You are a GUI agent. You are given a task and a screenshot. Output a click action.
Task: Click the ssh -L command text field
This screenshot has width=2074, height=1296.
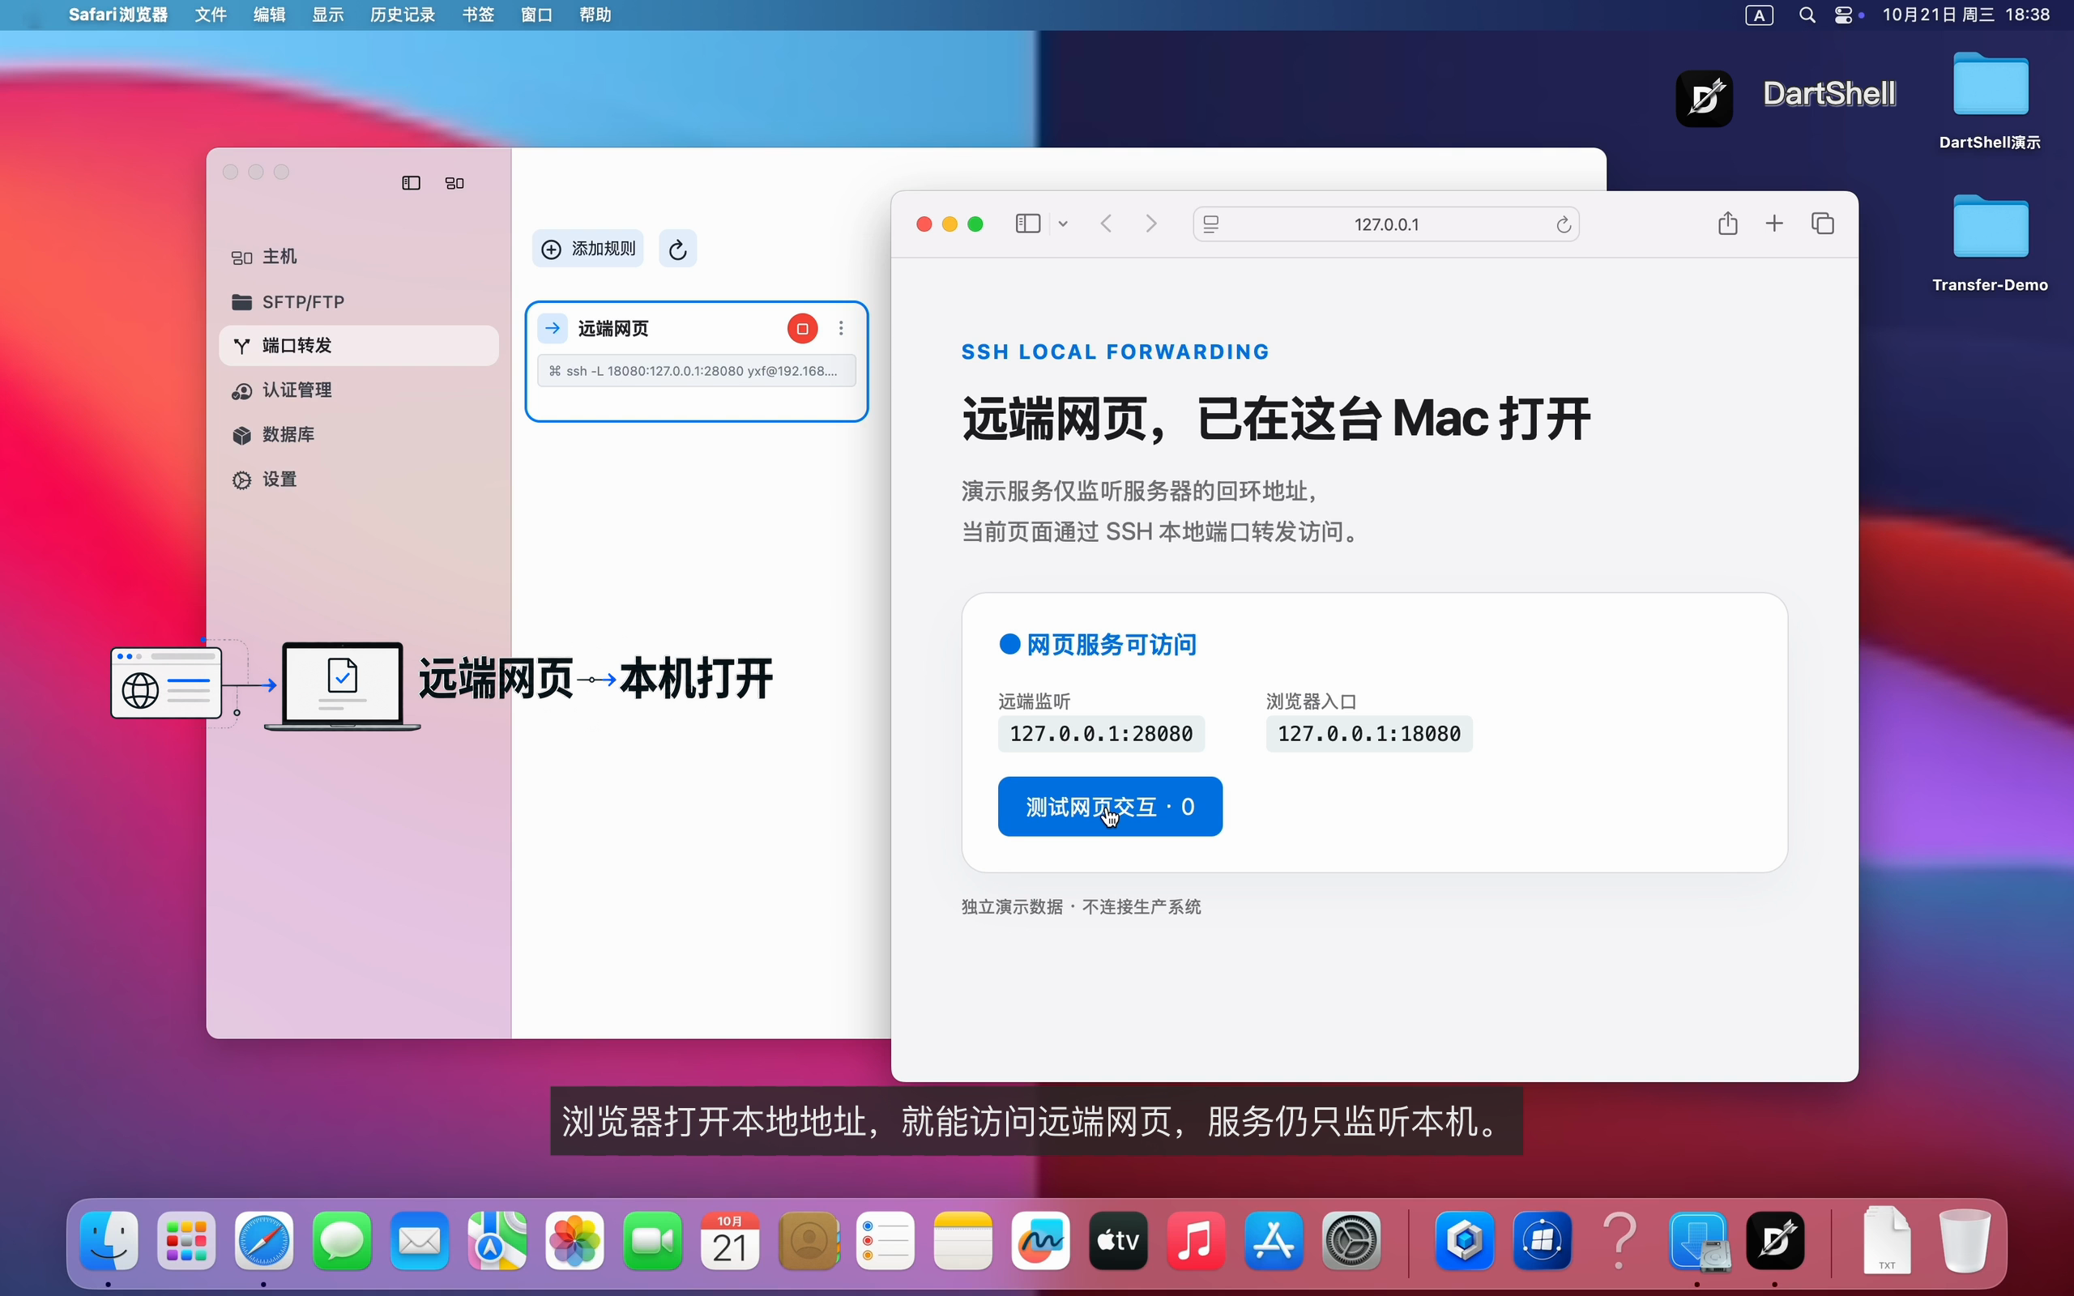point(696,371)
